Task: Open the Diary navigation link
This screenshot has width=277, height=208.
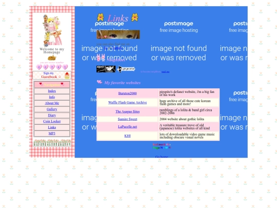Action: (x=52, y=115)
